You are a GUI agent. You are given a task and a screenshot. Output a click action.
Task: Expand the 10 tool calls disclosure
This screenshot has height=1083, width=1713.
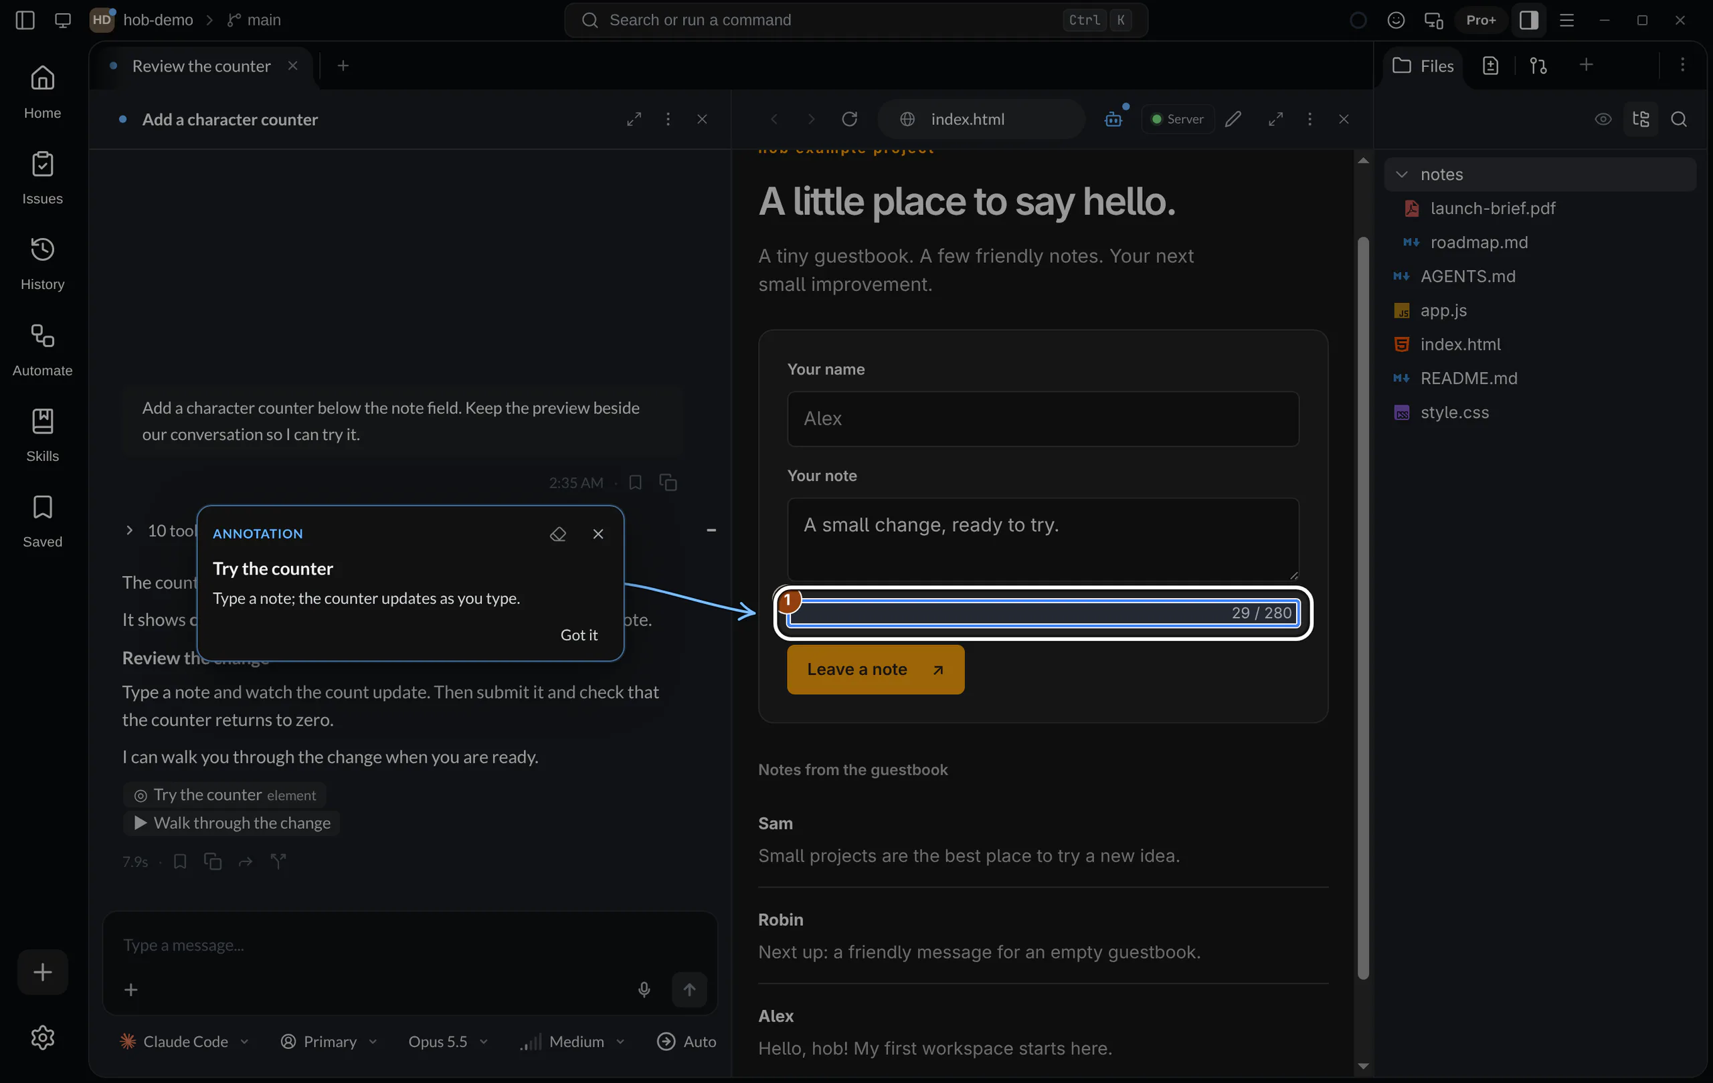tap(129, 530)
